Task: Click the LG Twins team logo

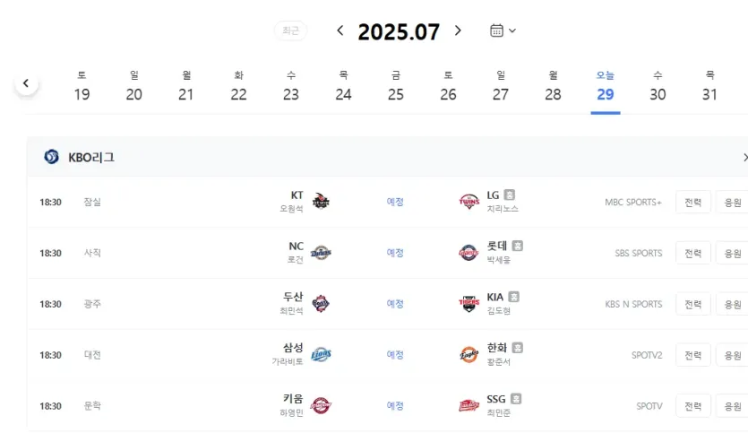Action: click(469, 202)
